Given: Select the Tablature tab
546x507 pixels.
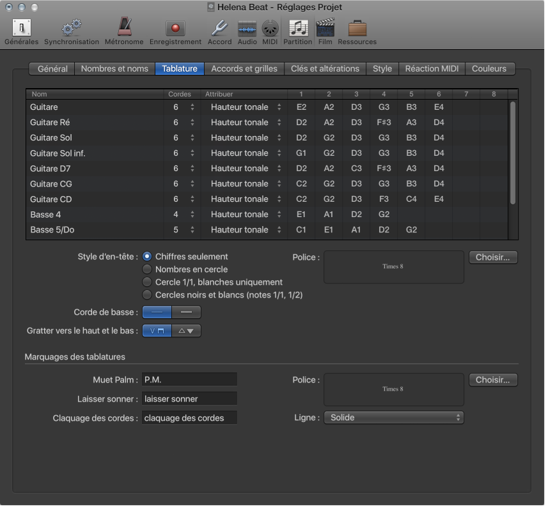Looking at the screenshot, I should point(180,68).
